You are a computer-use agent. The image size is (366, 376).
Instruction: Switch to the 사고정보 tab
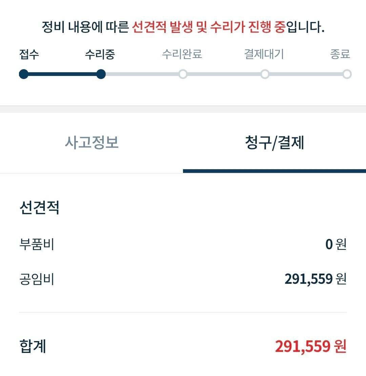[91, 142]
